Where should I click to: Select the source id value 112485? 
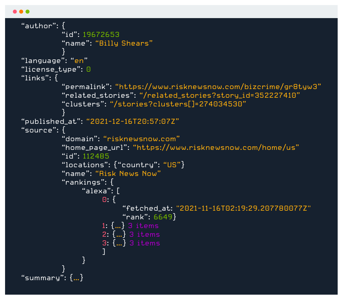click(96, 156)
